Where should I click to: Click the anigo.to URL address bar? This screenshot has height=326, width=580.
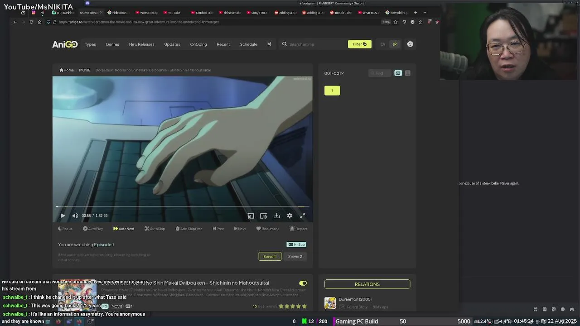217,22
